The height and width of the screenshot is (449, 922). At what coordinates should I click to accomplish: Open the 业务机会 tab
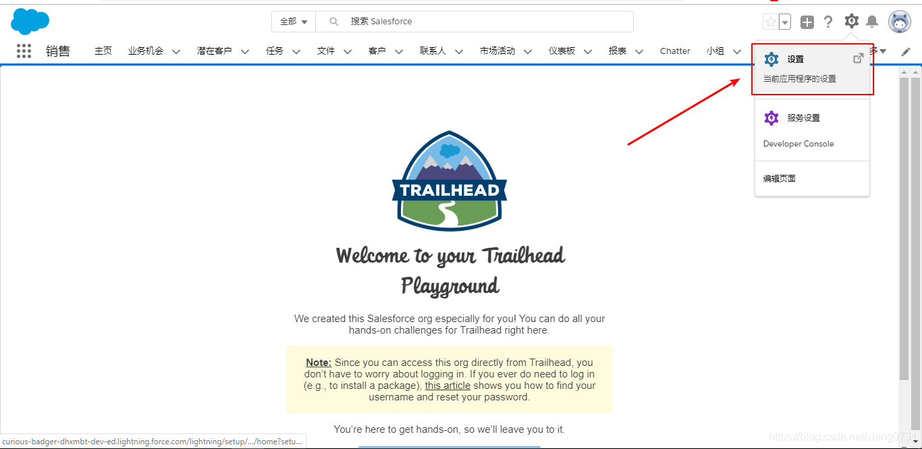tap(146, 51)
